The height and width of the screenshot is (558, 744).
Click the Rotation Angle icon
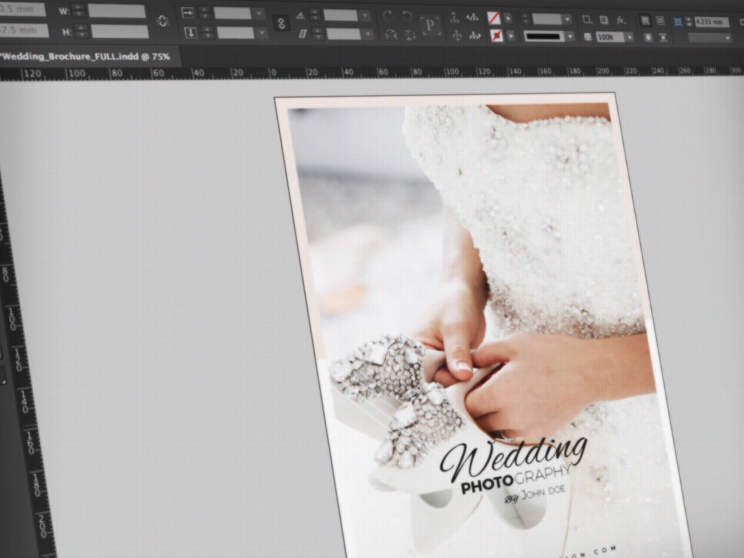pyautogui.click(x=301, y=15)
